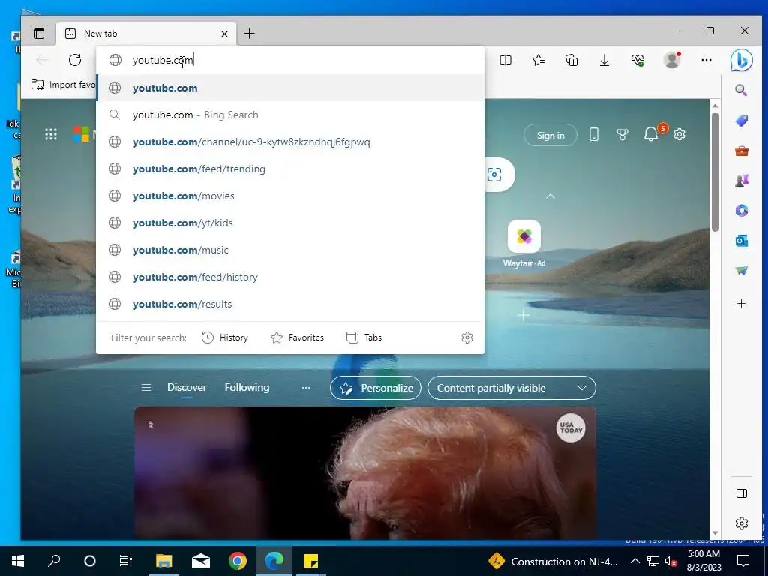The width and height of the screenshot is (768, 576).
Task: Click the sidebar Search magnifier icon
Action: [741, 90]
